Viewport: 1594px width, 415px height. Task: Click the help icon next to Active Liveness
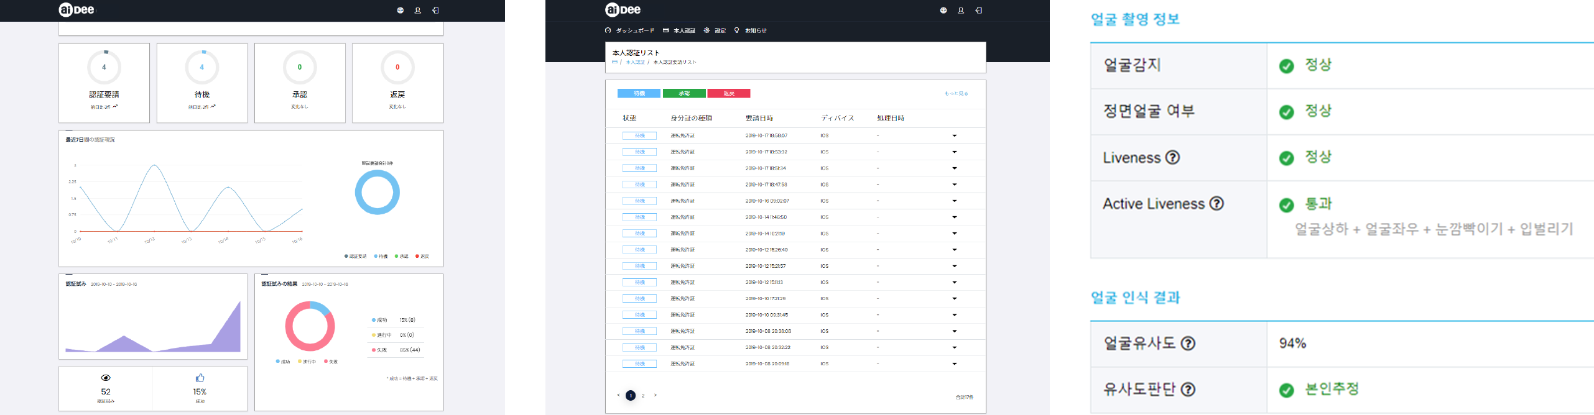tap(1216, 203)
